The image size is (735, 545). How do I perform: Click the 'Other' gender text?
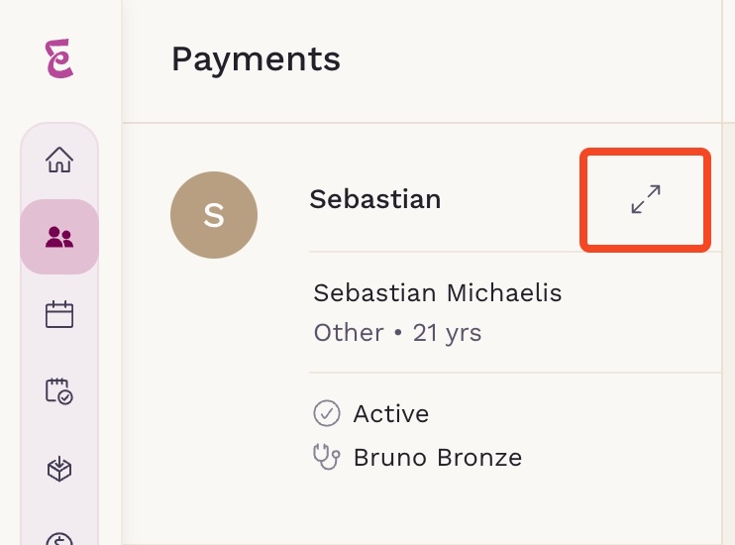[x=349, y=333]
